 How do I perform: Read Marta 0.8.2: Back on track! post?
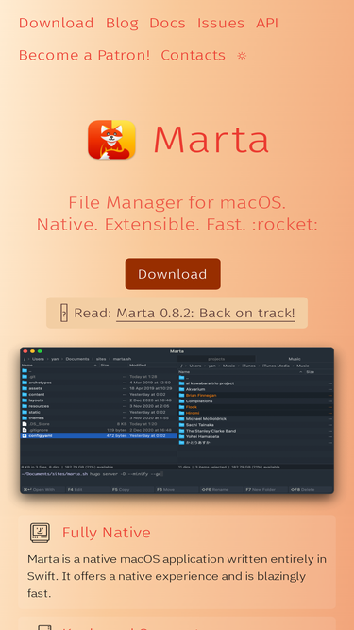point(206,313)
